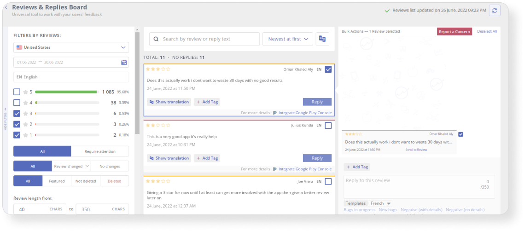This screenshot has width=525, height=231.
Task: Check the Joe Viera review checkbox
Action: pyautogui.click(x=328, y=181)
